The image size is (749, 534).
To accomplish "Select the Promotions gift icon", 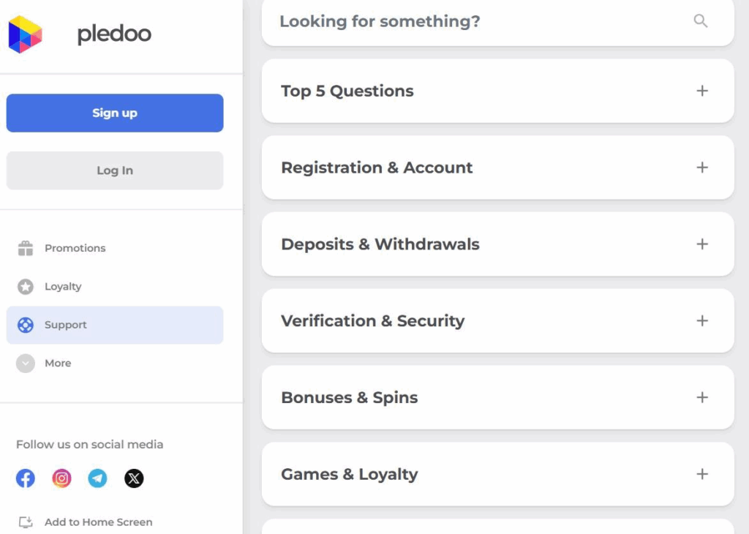I will (x=25, y=248).
